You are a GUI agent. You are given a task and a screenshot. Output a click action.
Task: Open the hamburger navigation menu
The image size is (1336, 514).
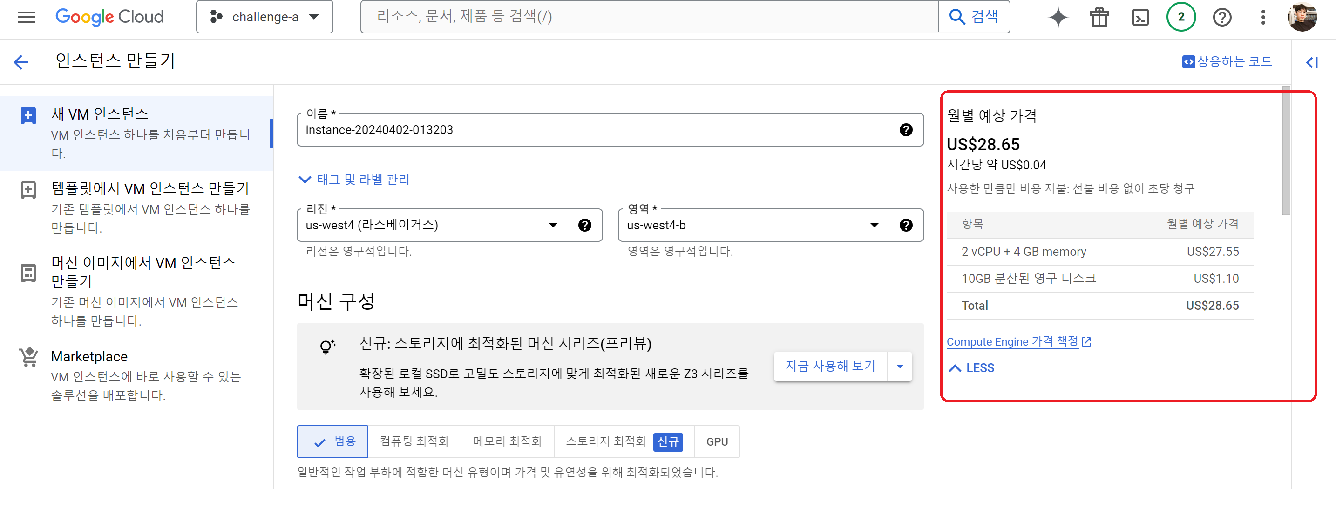point(27,17)
